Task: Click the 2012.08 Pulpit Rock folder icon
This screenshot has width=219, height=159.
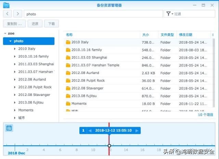Action: (68, 81)
